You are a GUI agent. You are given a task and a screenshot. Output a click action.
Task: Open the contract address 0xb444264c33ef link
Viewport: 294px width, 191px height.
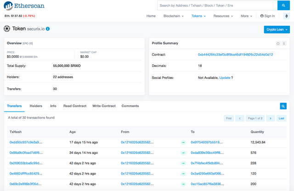click(235, 55)
